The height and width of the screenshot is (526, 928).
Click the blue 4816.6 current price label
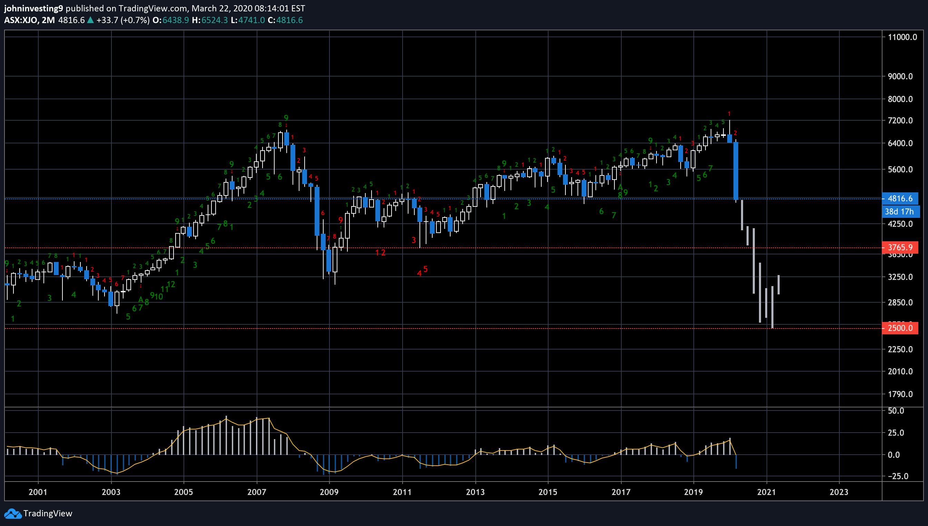[899, 198]
